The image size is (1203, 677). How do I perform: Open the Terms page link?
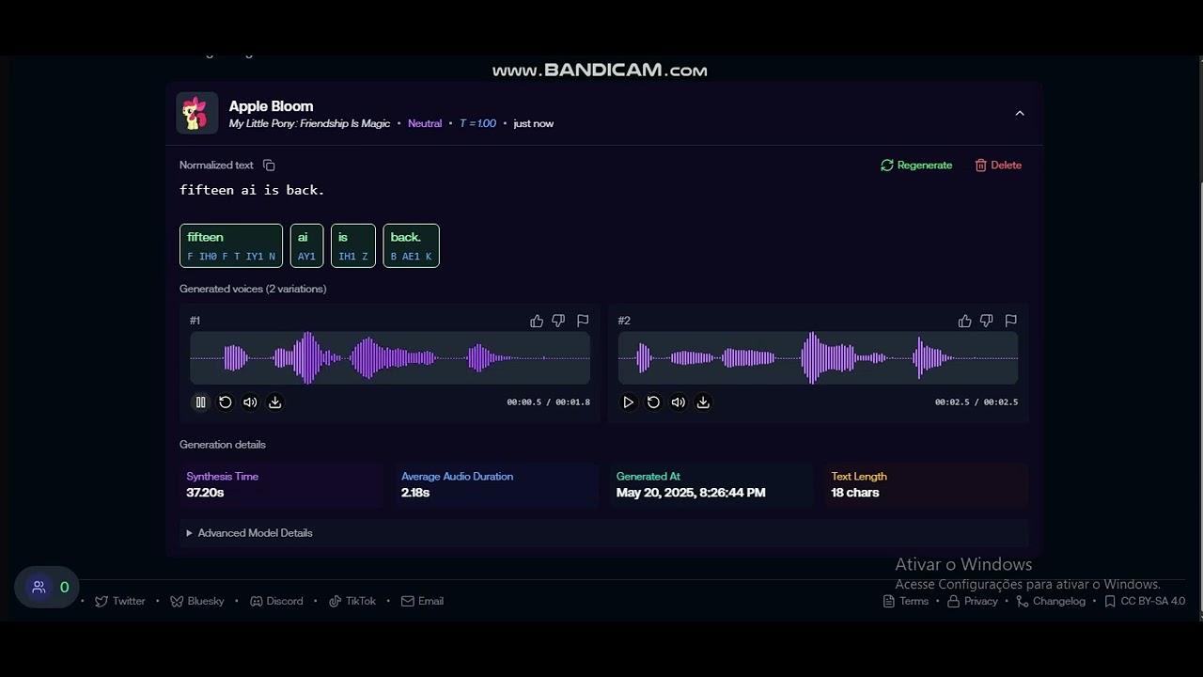(906, 602)
